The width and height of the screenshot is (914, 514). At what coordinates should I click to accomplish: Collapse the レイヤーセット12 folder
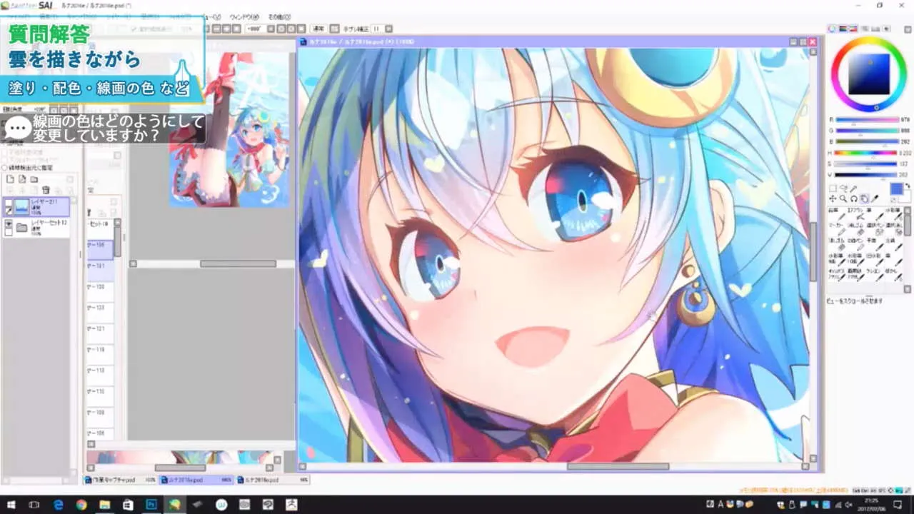click(22, 228)
